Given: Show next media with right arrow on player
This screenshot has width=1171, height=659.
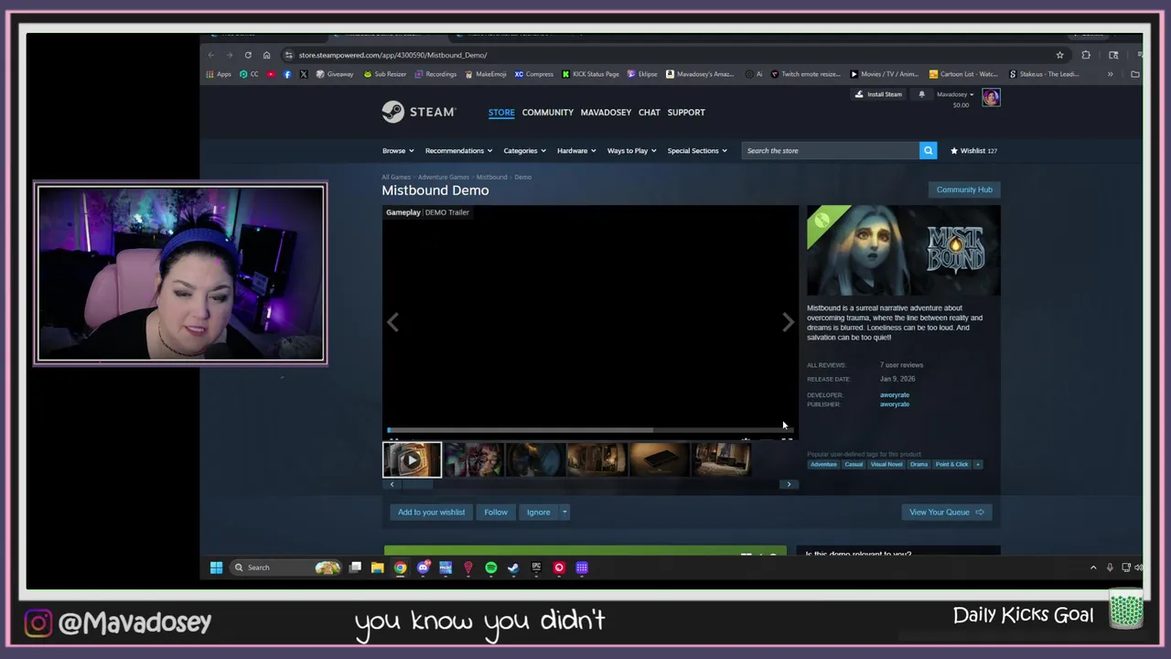Looking at the screenshot, I should [x=788, y=322].
